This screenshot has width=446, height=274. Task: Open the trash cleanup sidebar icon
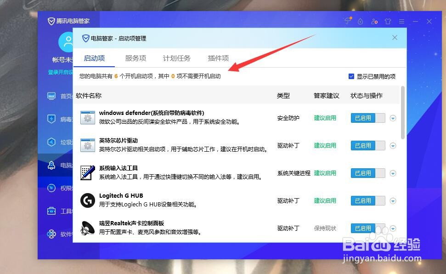point(51,142)
